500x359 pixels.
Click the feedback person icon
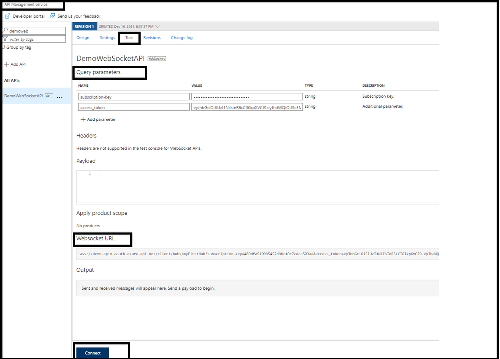[x=52, y=16]
